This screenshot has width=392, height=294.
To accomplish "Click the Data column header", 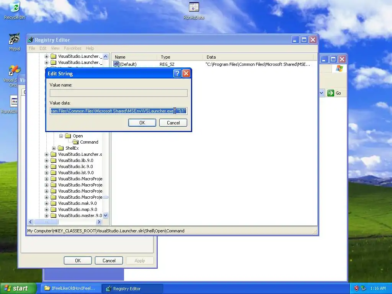I will [258, 57].
